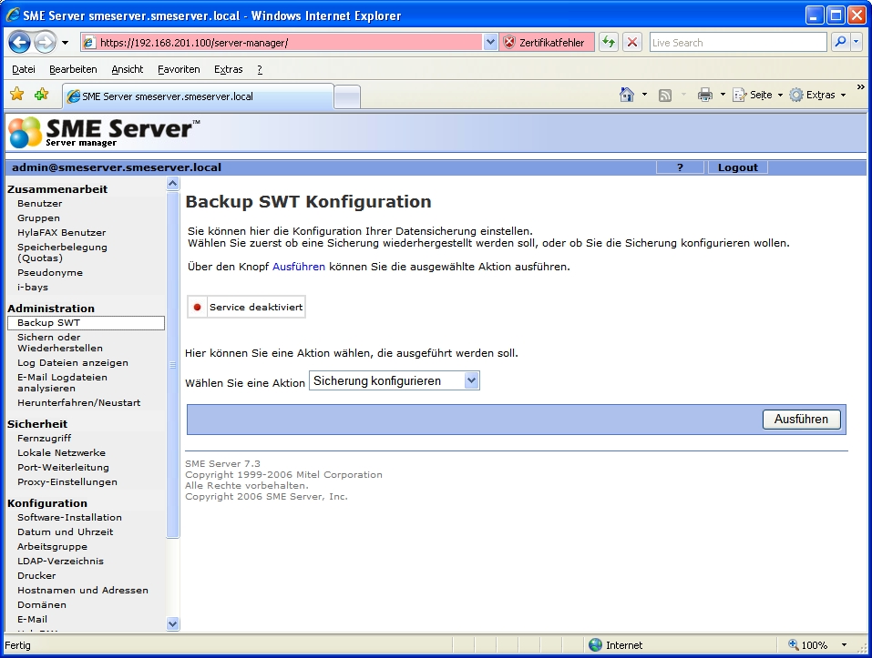The height and width of the screenshot is (658, 872).
Task: Open Datum und Uhrzeit link
Action: 65,531
